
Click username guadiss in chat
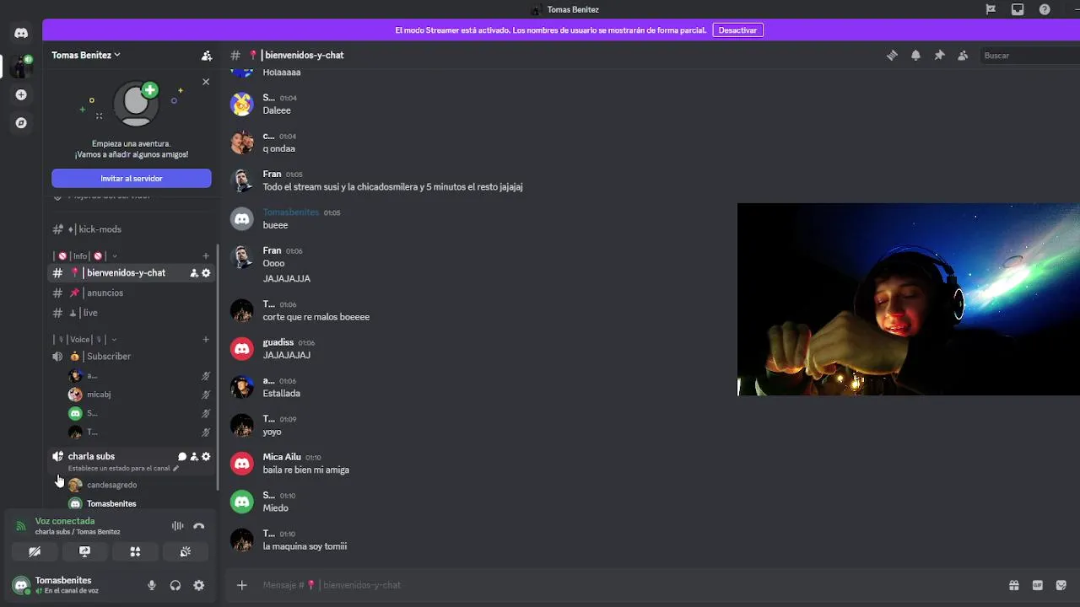[x=278, y=342]
